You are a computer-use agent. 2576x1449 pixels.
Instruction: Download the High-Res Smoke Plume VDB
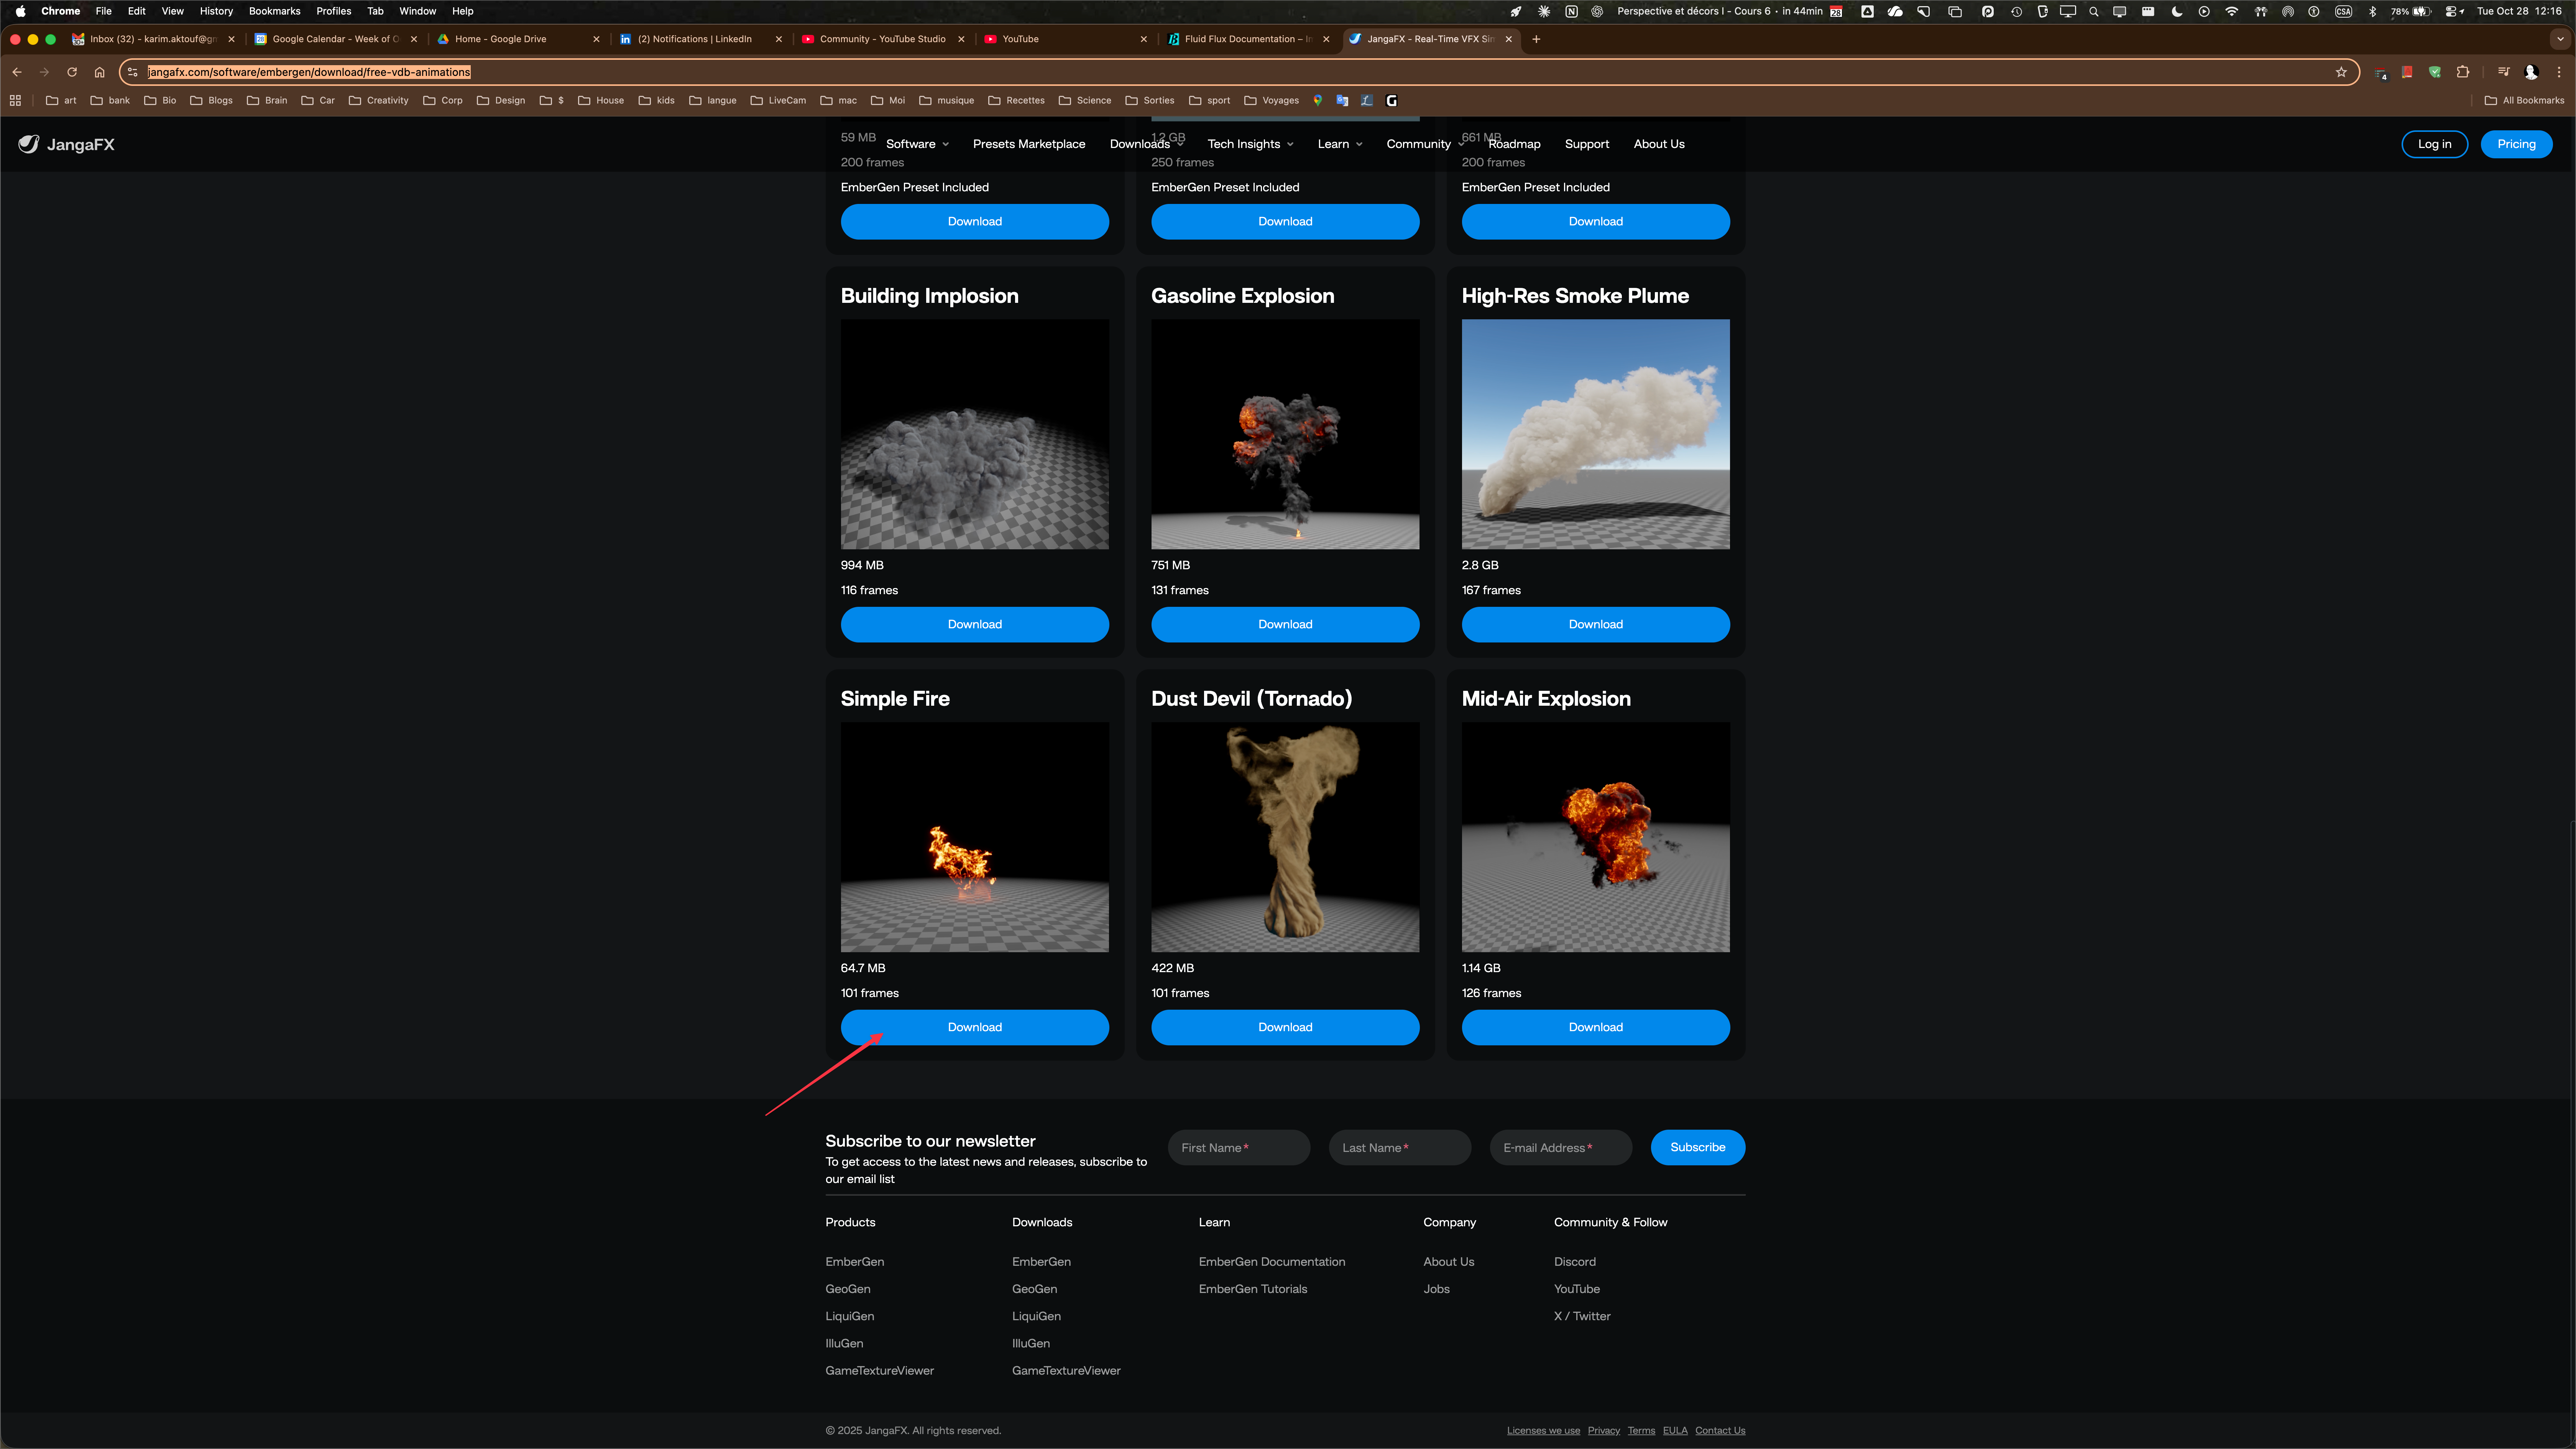pyautogui.click(x=1595, y=624)
